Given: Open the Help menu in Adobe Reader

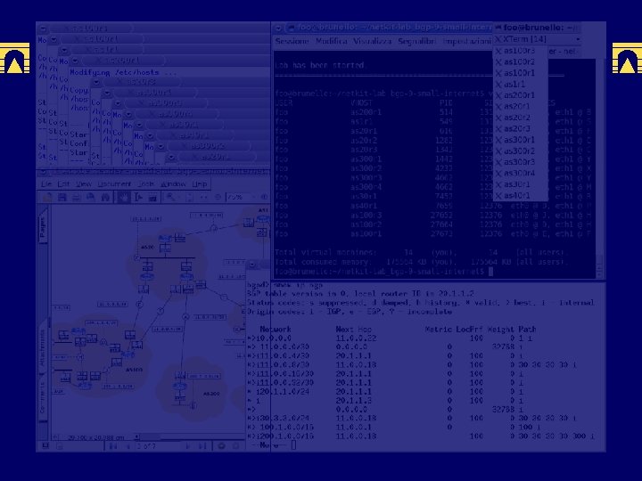Looking at the screenshot, I should coord(200,184).
